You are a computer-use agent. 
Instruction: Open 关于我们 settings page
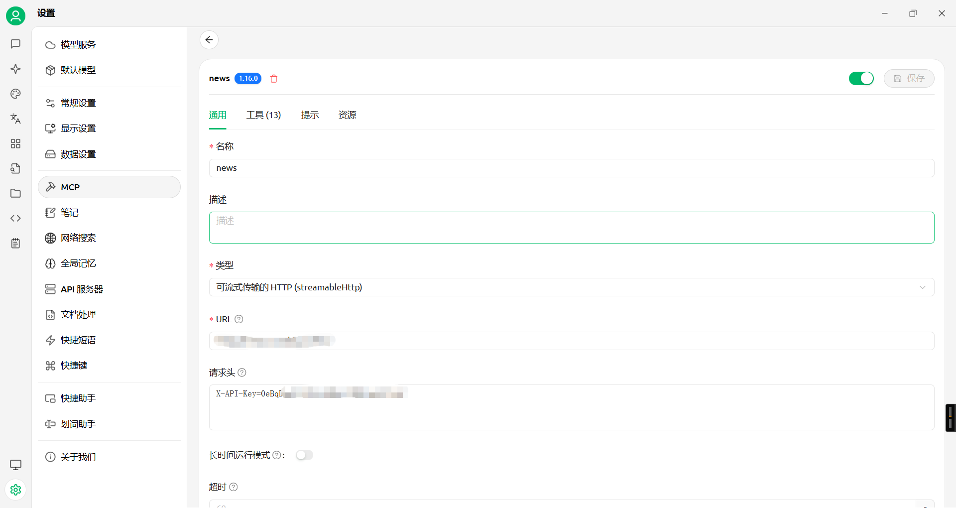[x=78, y=457]
